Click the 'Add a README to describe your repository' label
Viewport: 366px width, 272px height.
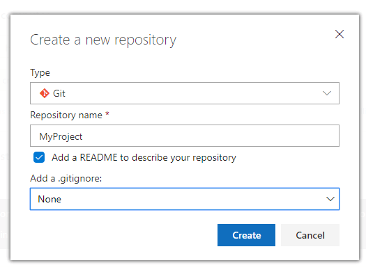pos(144,158)
